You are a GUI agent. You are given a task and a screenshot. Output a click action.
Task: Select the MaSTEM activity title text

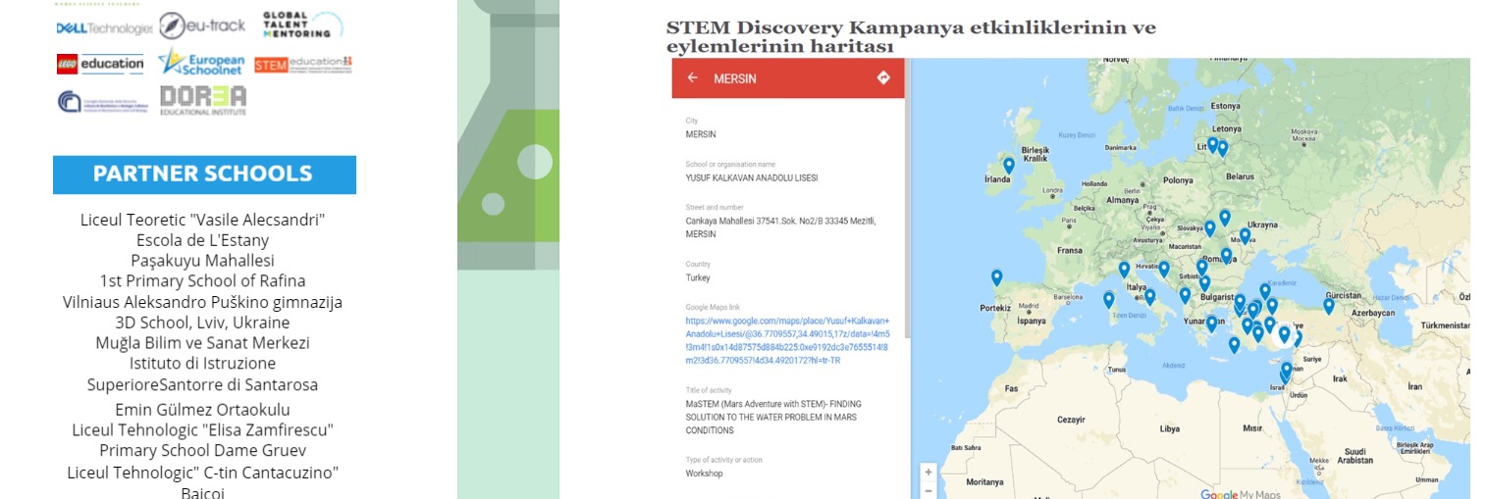[x=773, y=417]
